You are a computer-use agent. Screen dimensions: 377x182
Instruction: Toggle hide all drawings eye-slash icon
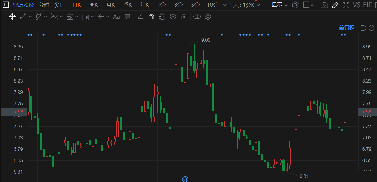tap(173, 17)
